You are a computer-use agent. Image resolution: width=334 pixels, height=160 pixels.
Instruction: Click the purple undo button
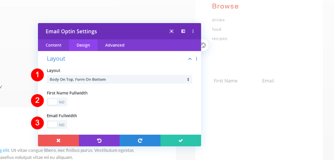pos(99,140)
